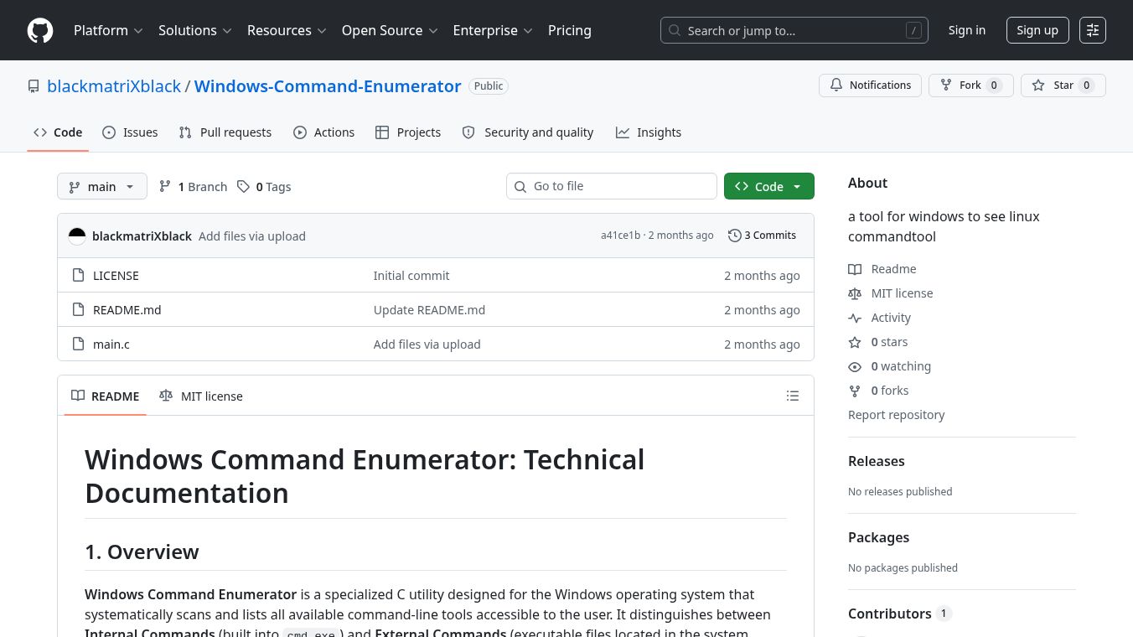Expand the Resources menu
This screenshot has width=1133, height=637.
click(x=287, y=30)
